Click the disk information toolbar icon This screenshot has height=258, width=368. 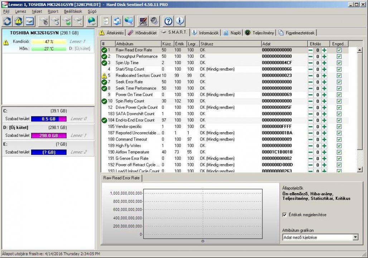coord(30,21)
